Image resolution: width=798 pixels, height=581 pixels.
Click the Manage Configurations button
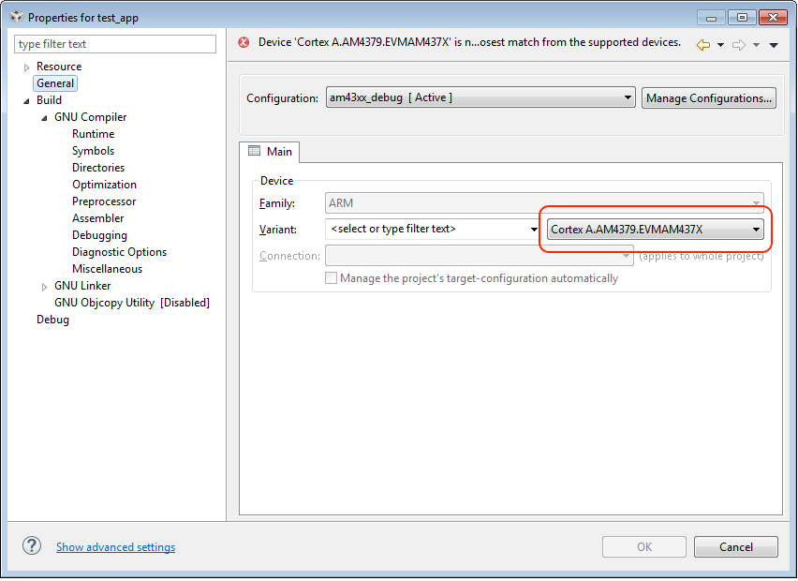(x=708, y=97)
